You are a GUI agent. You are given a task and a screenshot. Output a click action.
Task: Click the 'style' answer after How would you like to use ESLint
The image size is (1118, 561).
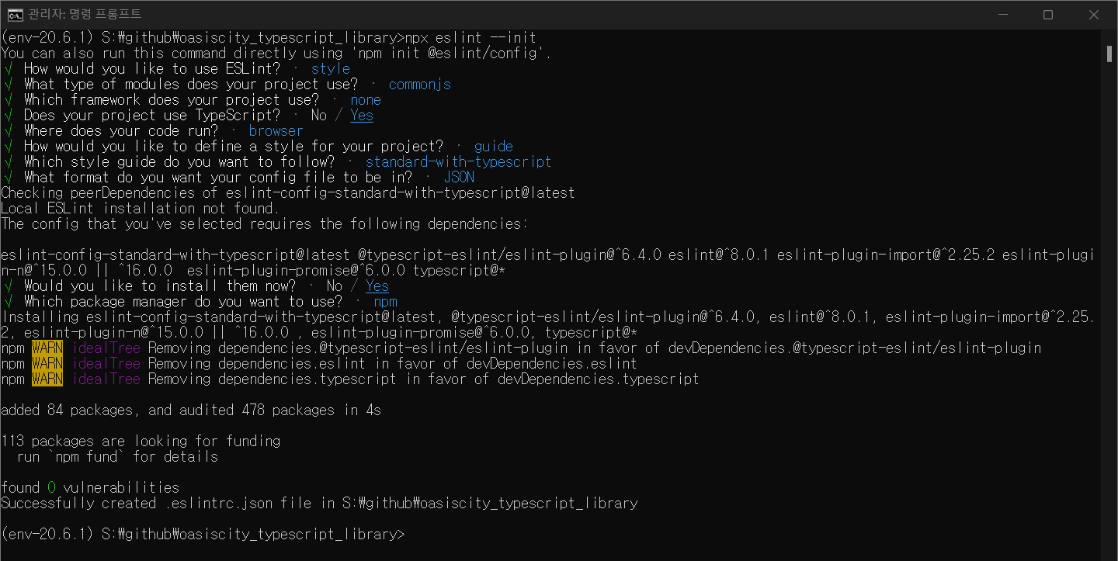point(331,68)
